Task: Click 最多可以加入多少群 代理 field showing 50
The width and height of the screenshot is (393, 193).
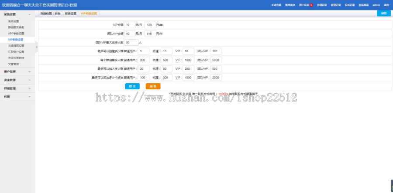Action: pyautogui.click(x=166, y=69)
